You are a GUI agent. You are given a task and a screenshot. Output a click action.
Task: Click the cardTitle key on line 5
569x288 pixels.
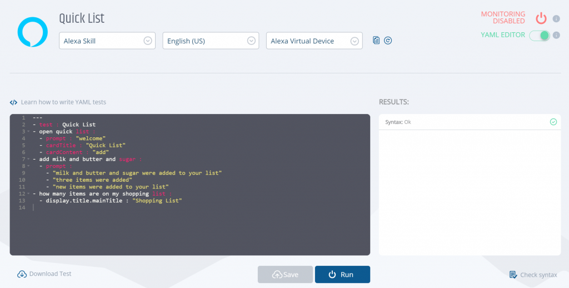(61, 145)
